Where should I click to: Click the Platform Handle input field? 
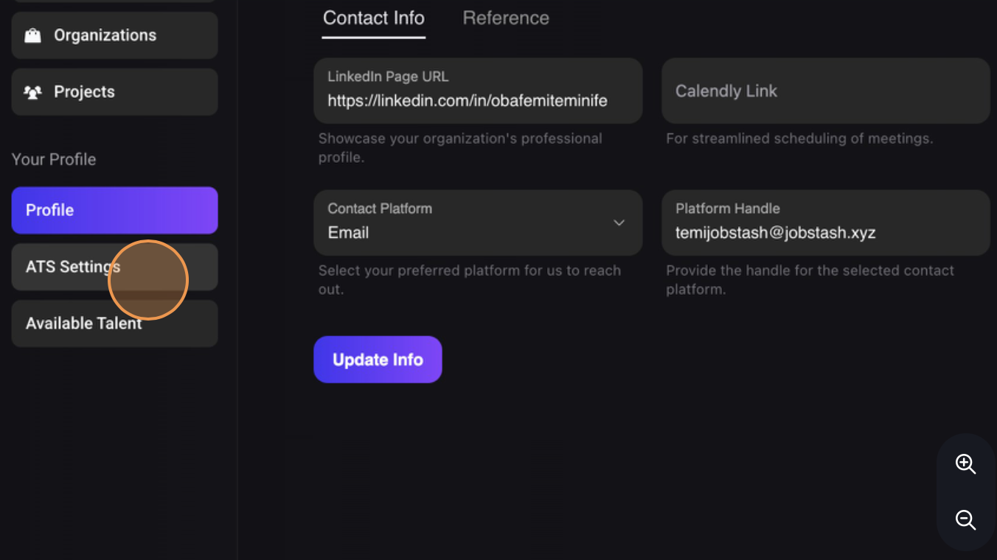tap(825, 223)
